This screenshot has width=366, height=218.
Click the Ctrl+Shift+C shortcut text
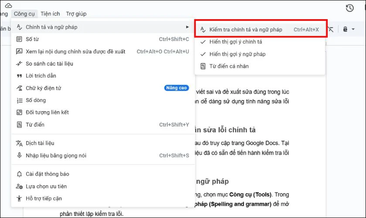[x=174, y=39]
